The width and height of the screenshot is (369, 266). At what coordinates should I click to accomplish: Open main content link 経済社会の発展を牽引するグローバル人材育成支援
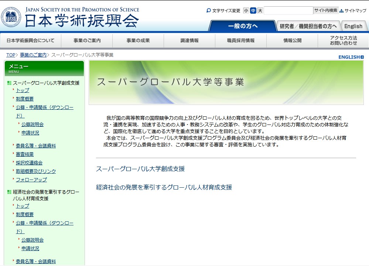coord(164,187)
